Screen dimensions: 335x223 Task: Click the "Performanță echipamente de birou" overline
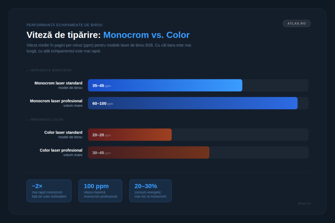64,25
